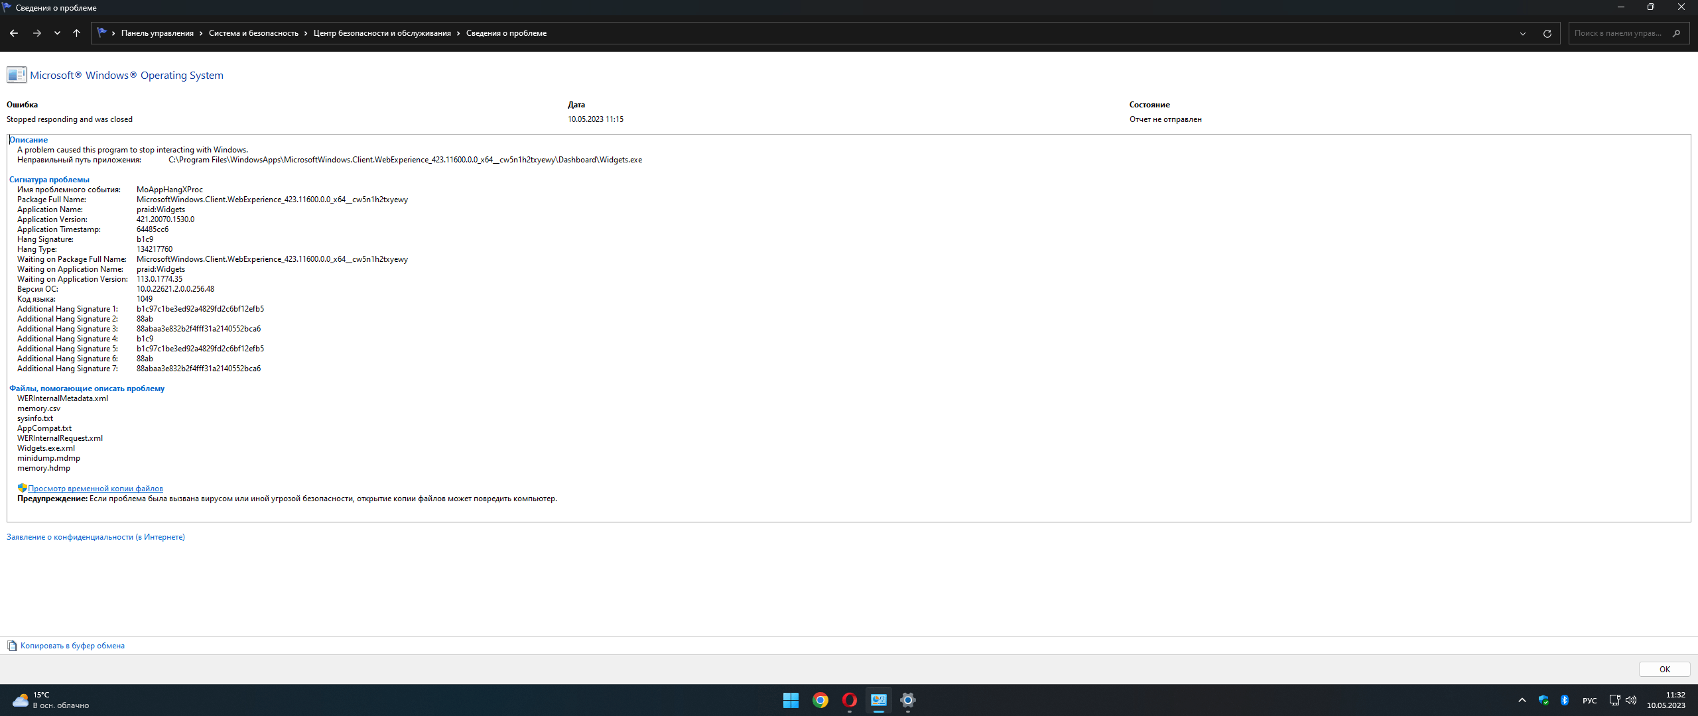Select 'Файлы, помогающие описать проблему' heading
This screenshot has height=716, width=1698.
[87, 388]
